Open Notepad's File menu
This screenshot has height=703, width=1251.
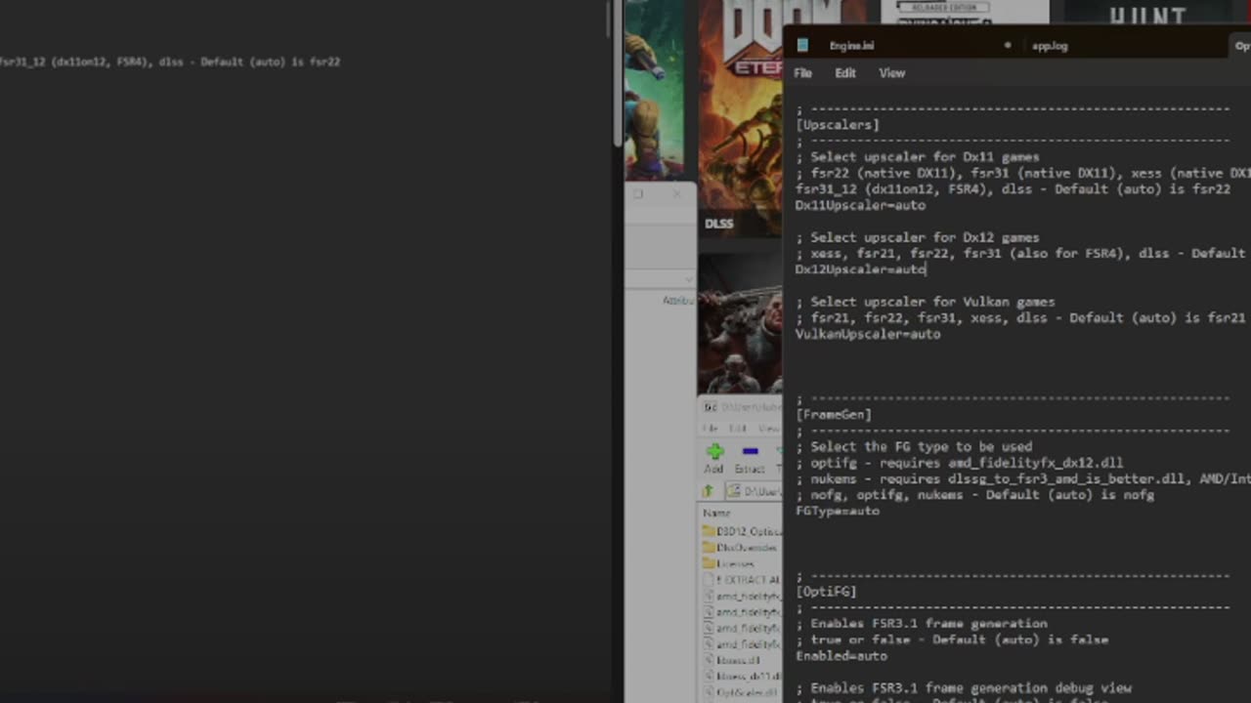click(802, 73)
